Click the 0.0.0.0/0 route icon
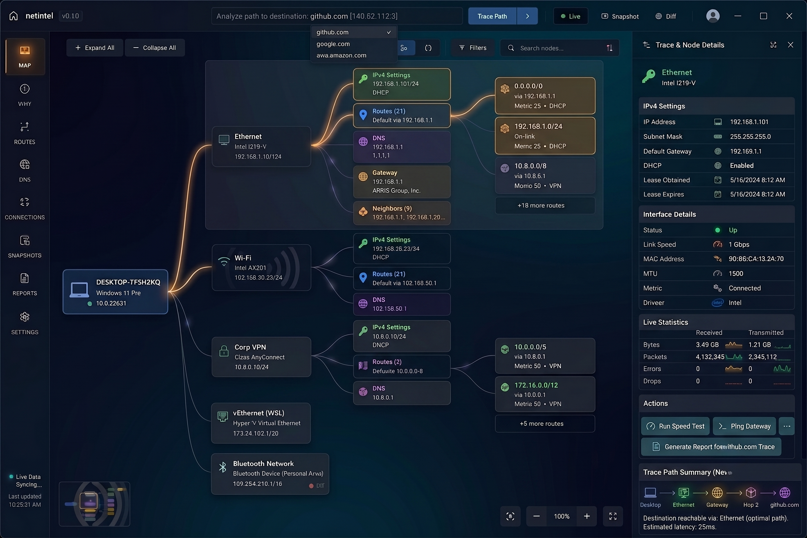 pos(505,89)
